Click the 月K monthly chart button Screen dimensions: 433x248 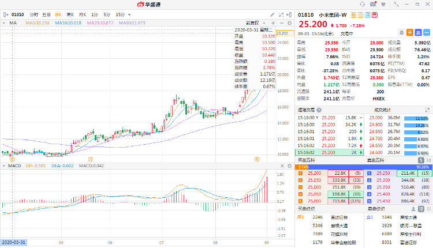coord(82,13)
